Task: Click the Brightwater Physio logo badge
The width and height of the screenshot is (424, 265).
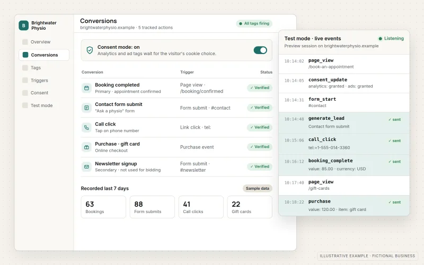Action: point(23,25)
